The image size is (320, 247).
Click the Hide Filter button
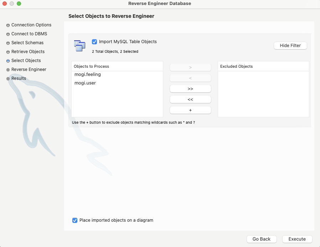(290, 46)
